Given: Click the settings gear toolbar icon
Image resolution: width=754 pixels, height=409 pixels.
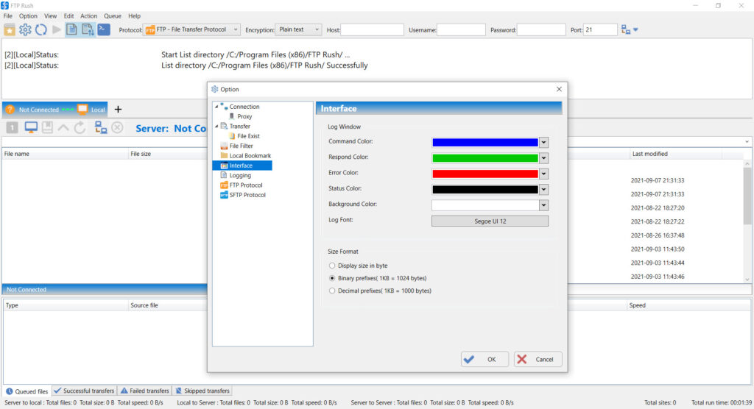Looking at the screenshot, I should pyautogui.click(x=25, y=30).
